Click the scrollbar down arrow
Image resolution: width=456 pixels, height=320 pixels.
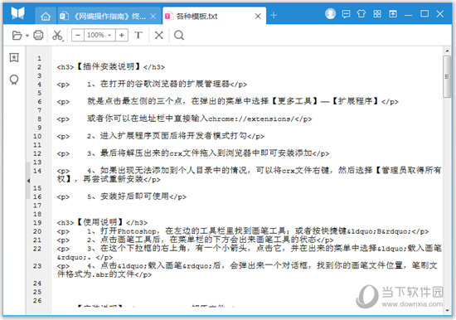tap(447, 311)
